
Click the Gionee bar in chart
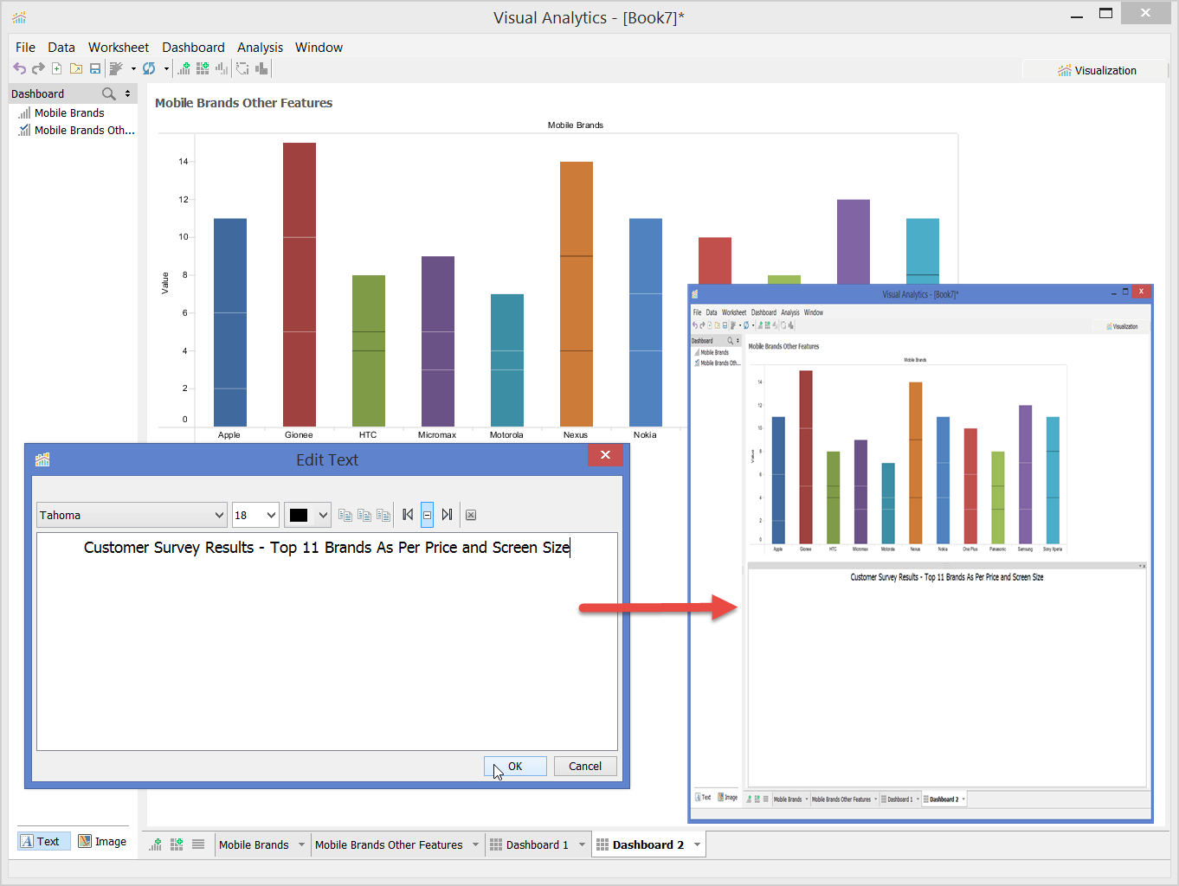pos(300,285)
